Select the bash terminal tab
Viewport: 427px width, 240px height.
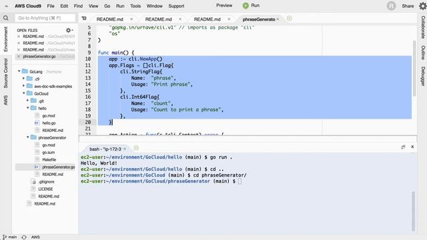point(105,149)
